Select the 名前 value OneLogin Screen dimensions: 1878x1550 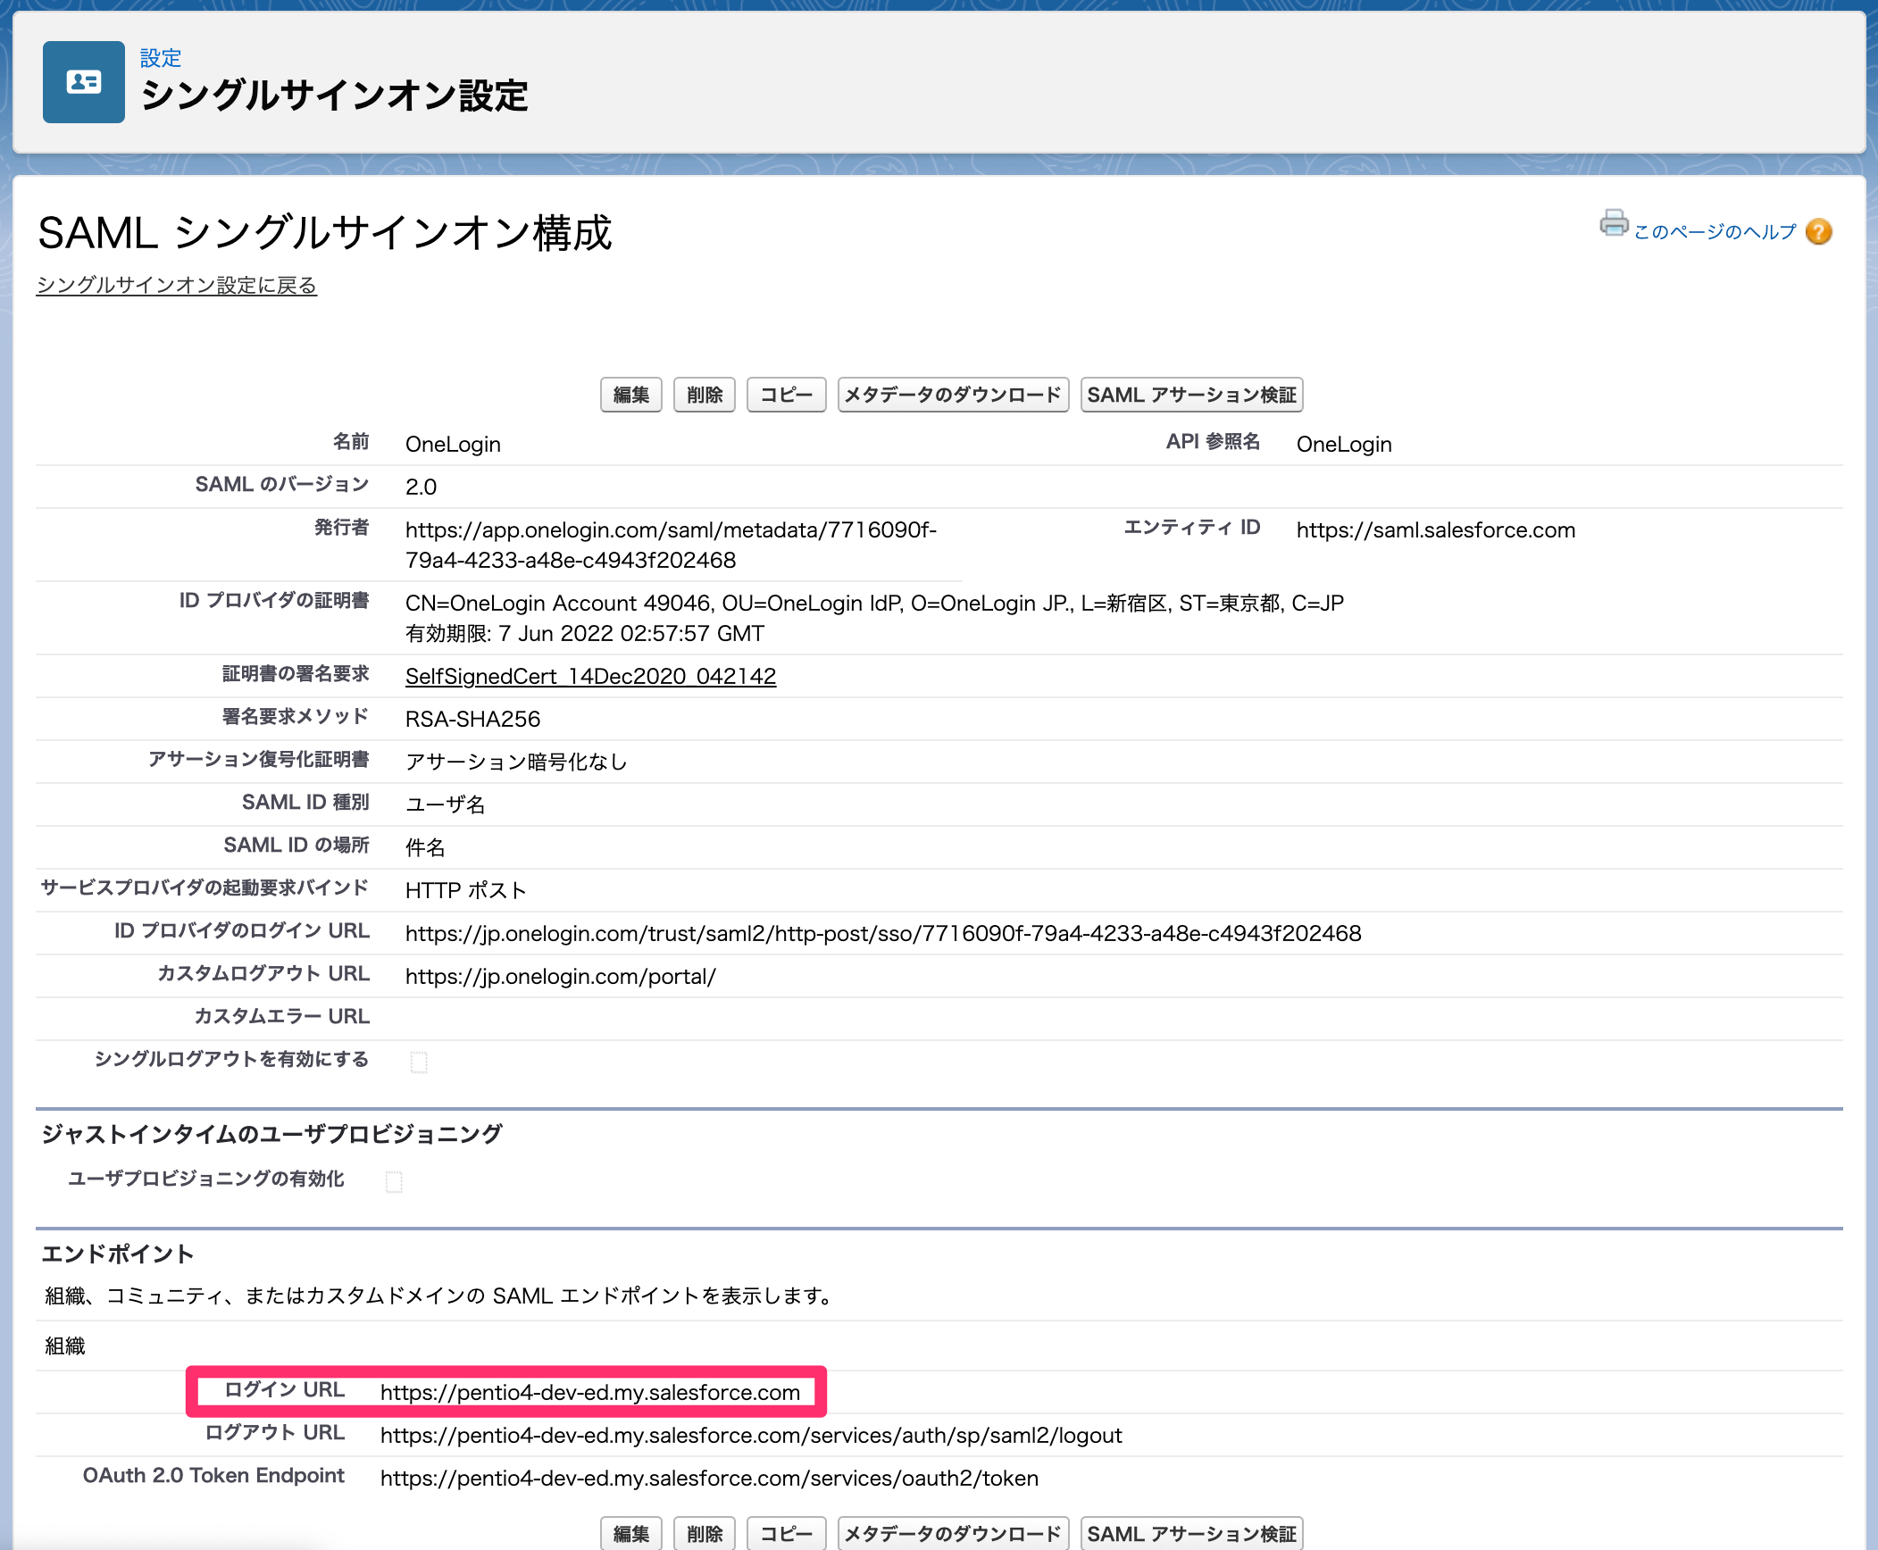pyautogui.click(x=453, y=445)
